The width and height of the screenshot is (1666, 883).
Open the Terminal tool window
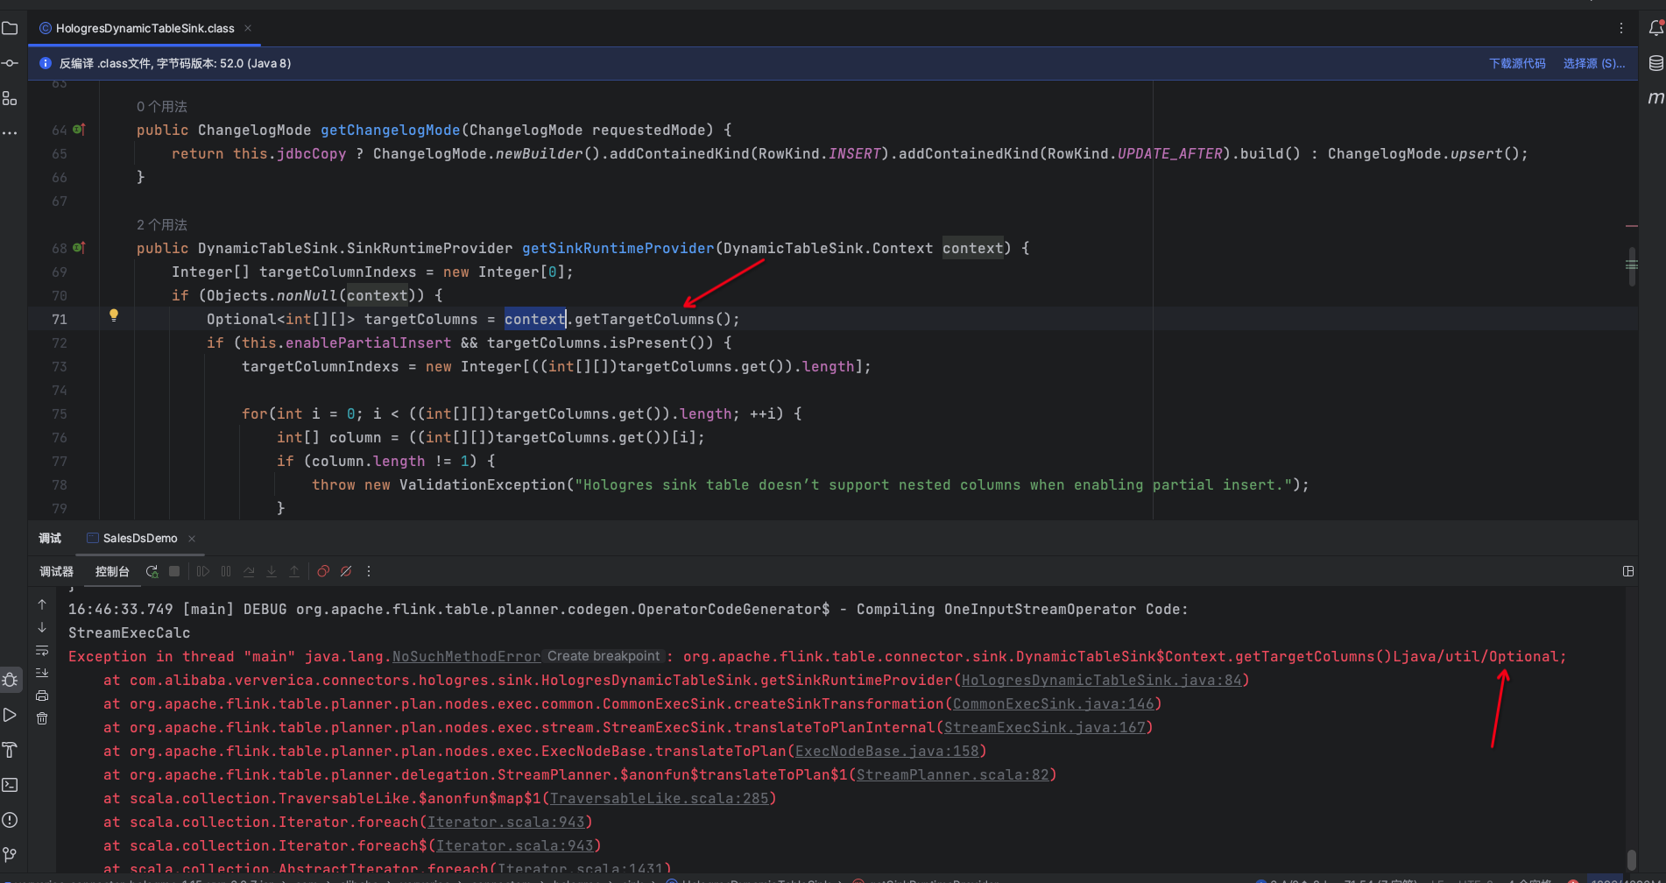10,785
